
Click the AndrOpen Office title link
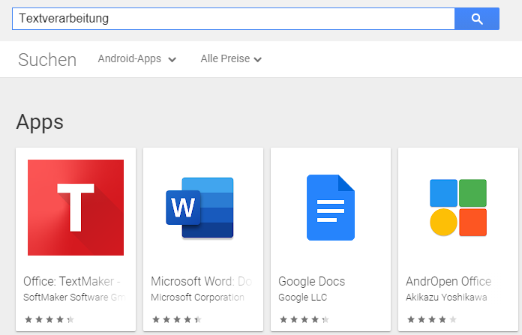coord(448,282)
